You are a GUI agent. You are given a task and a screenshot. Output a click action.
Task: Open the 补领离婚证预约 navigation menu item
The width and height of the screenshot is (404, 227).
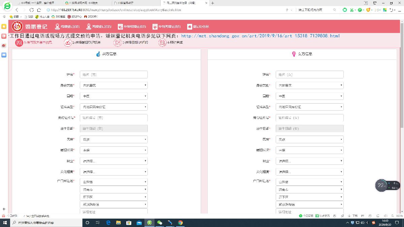point(167,27)
